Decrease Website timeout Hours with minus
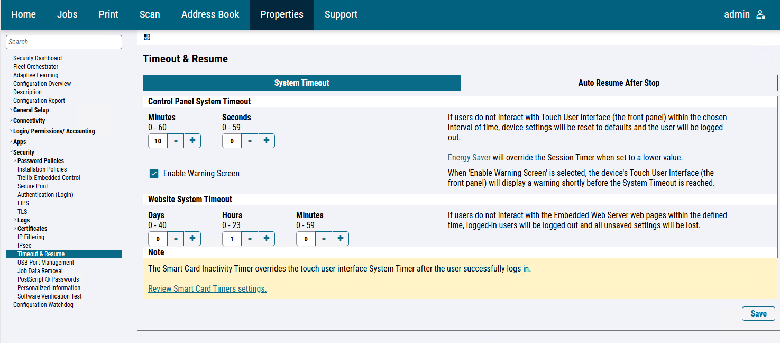Viewport: 780px width, 343px height. tap(250, 239)
